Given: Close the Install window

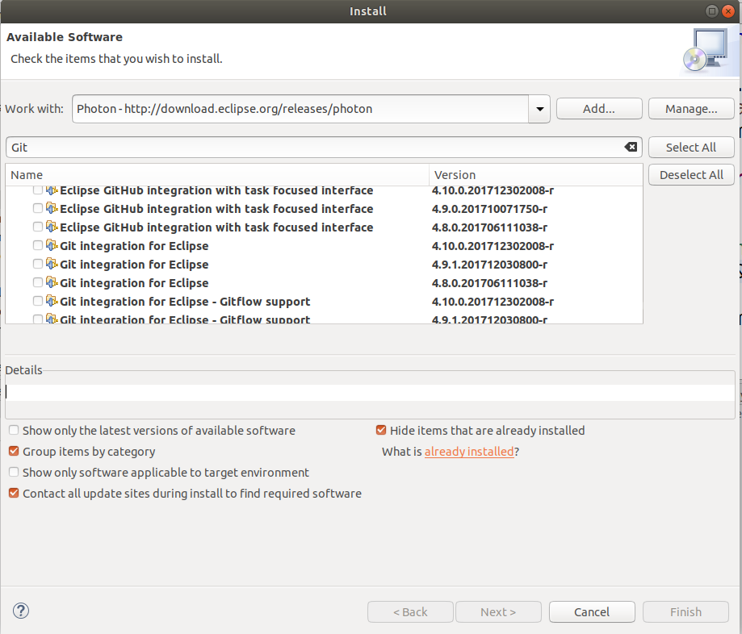Looking at the screenshot, I should point(727,10).
